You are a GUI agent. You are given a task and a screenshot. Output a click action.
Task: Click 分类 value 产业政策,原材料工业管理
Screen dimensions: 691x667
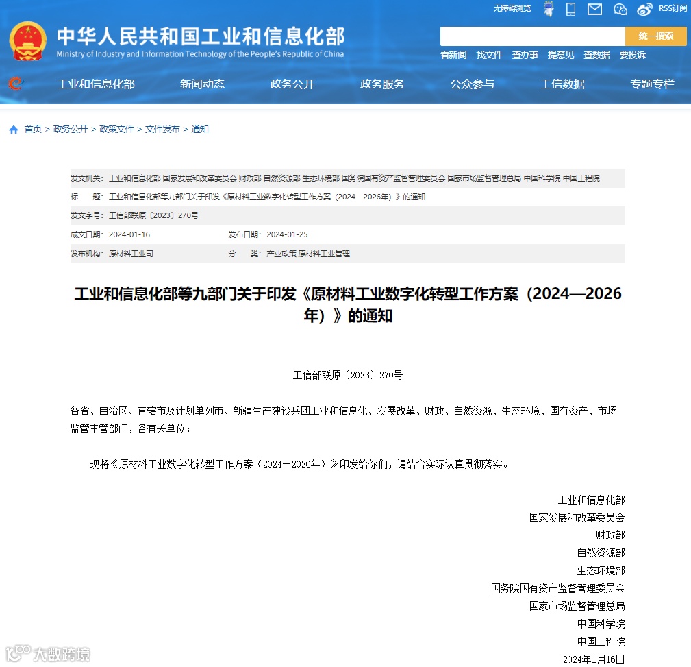(308, 254)
